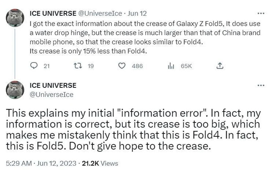Click the Jun 12 date on first tweet
Screen dimensions: 272x181
137,14
